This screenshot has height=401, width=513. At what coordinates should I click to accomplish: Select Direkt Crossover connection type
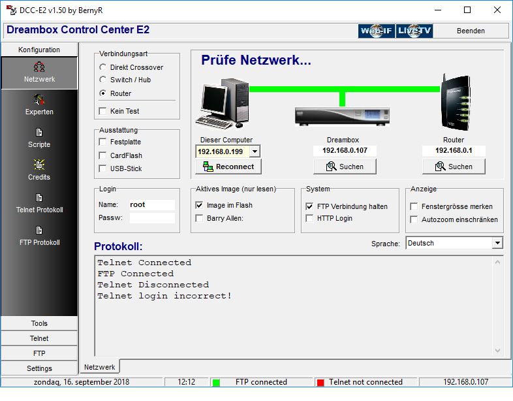[x=102, y=67]
